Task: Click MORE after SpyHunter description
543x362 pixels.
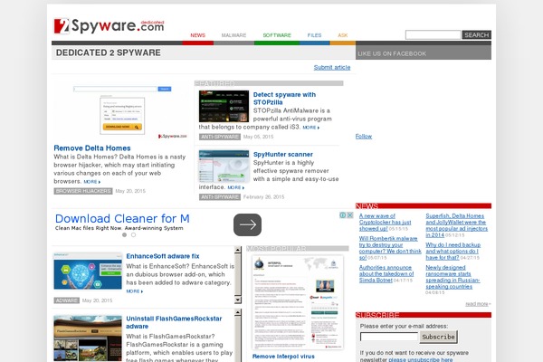Action: (236, 187)
